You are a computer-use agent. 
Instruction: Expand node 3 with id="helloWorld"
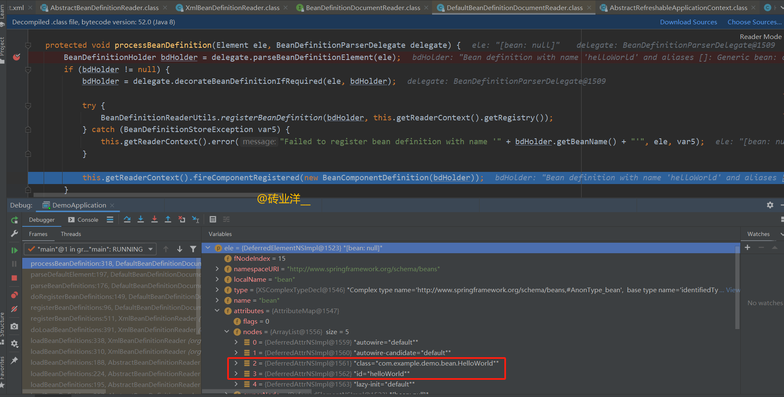236,374
